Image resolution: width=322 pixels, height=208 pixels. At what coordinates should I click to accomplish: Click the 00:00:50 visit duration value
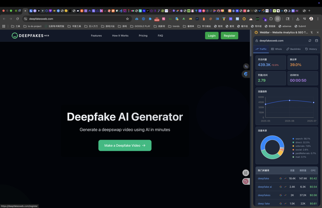click(x=298, y=80)
